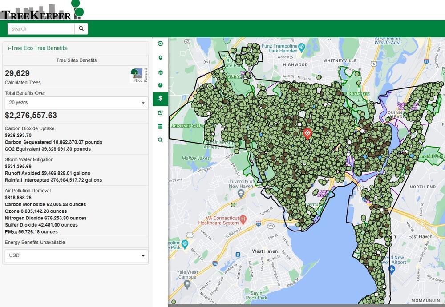445x307 pixels.
Task: Click the Nitrogen Dioxide ounces line
Action: pos(46,218)
